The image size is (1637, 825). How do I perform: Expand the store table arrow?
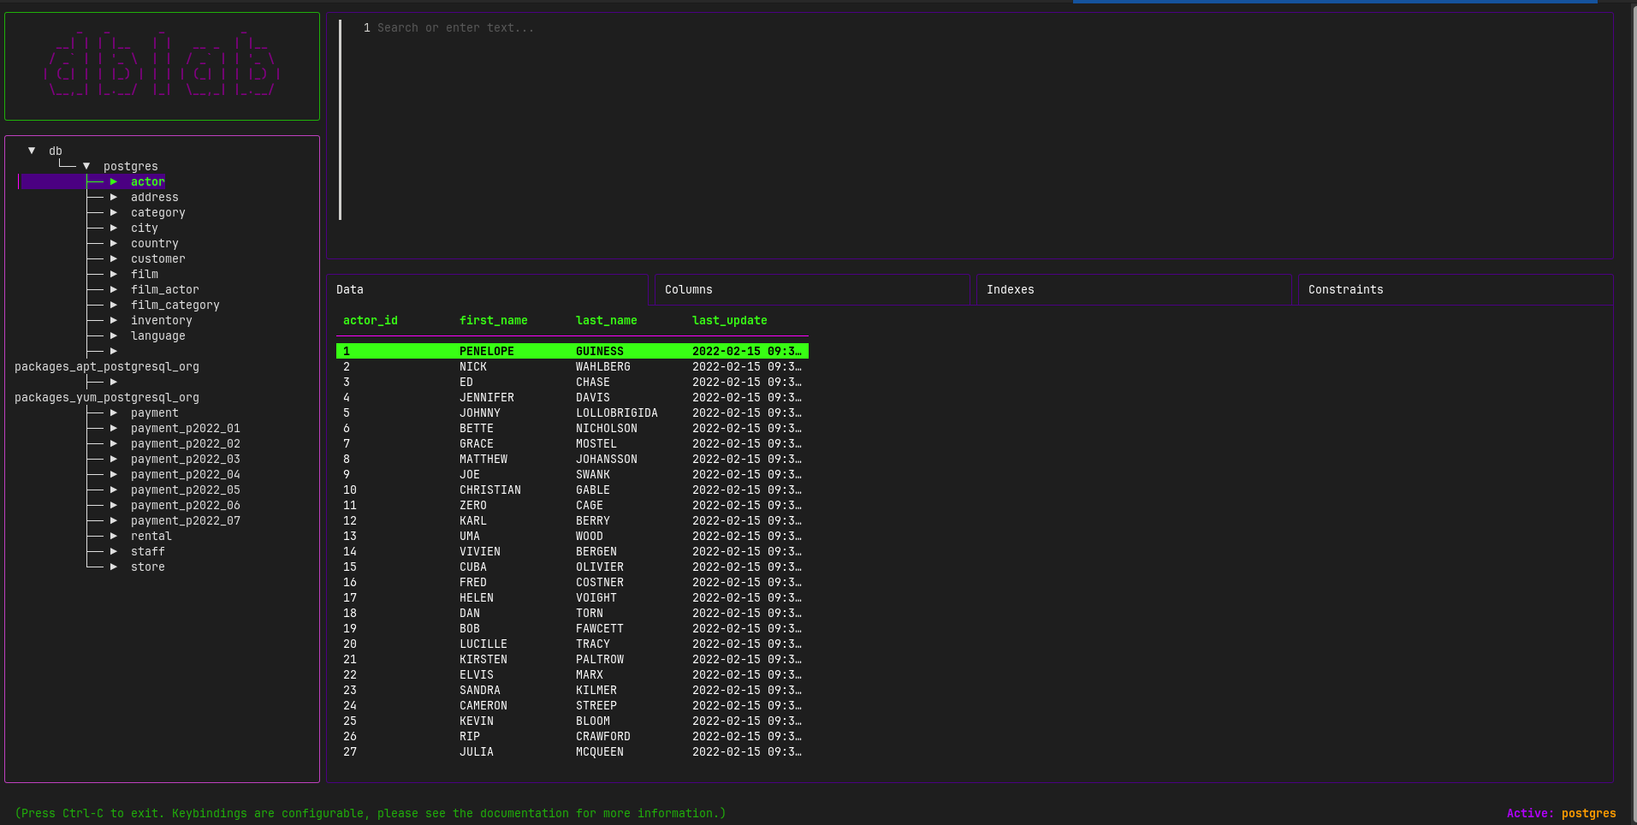point(114,567)
